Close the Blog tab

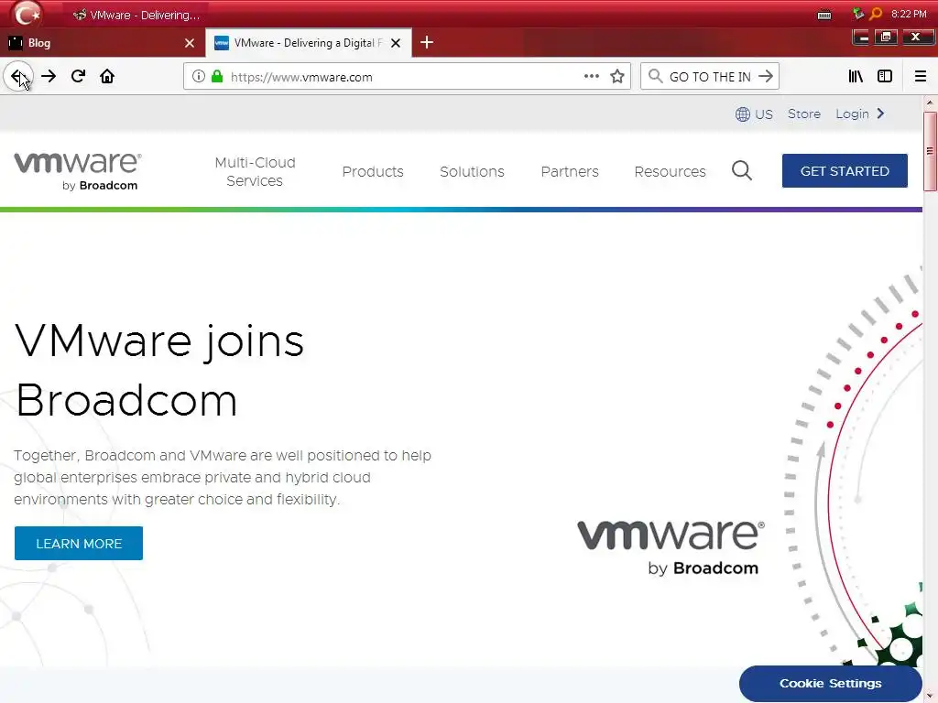[190, 43]
